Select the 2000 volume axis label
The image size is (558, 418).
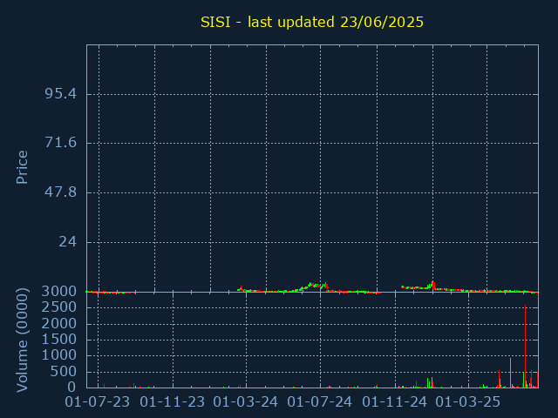click(59, 324)
